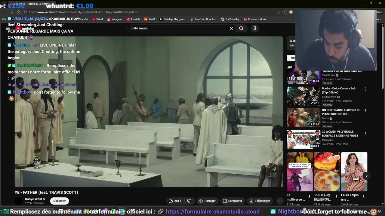This screenshot has height=216, width=385.
Task: Open the MoreMike channel name
Action: click(x=327, y=140)
